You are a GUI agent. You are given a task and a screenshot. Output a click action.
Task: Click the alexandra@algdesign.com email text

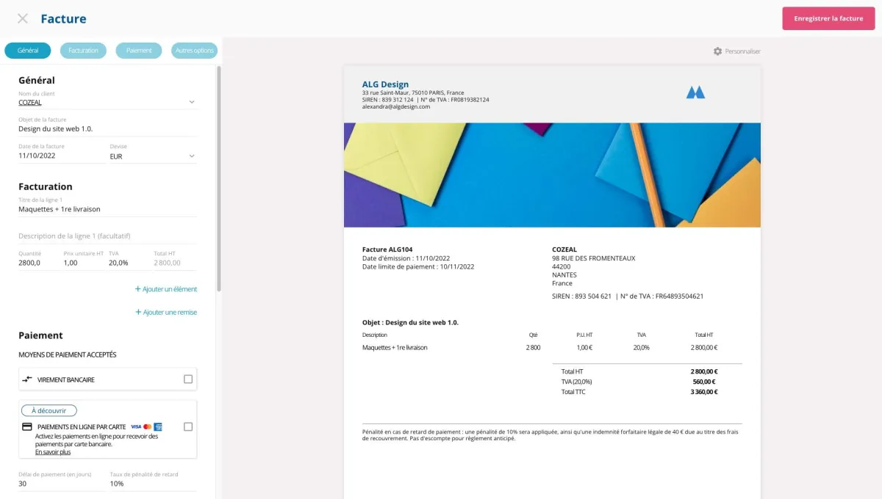(x=396, y=106)
